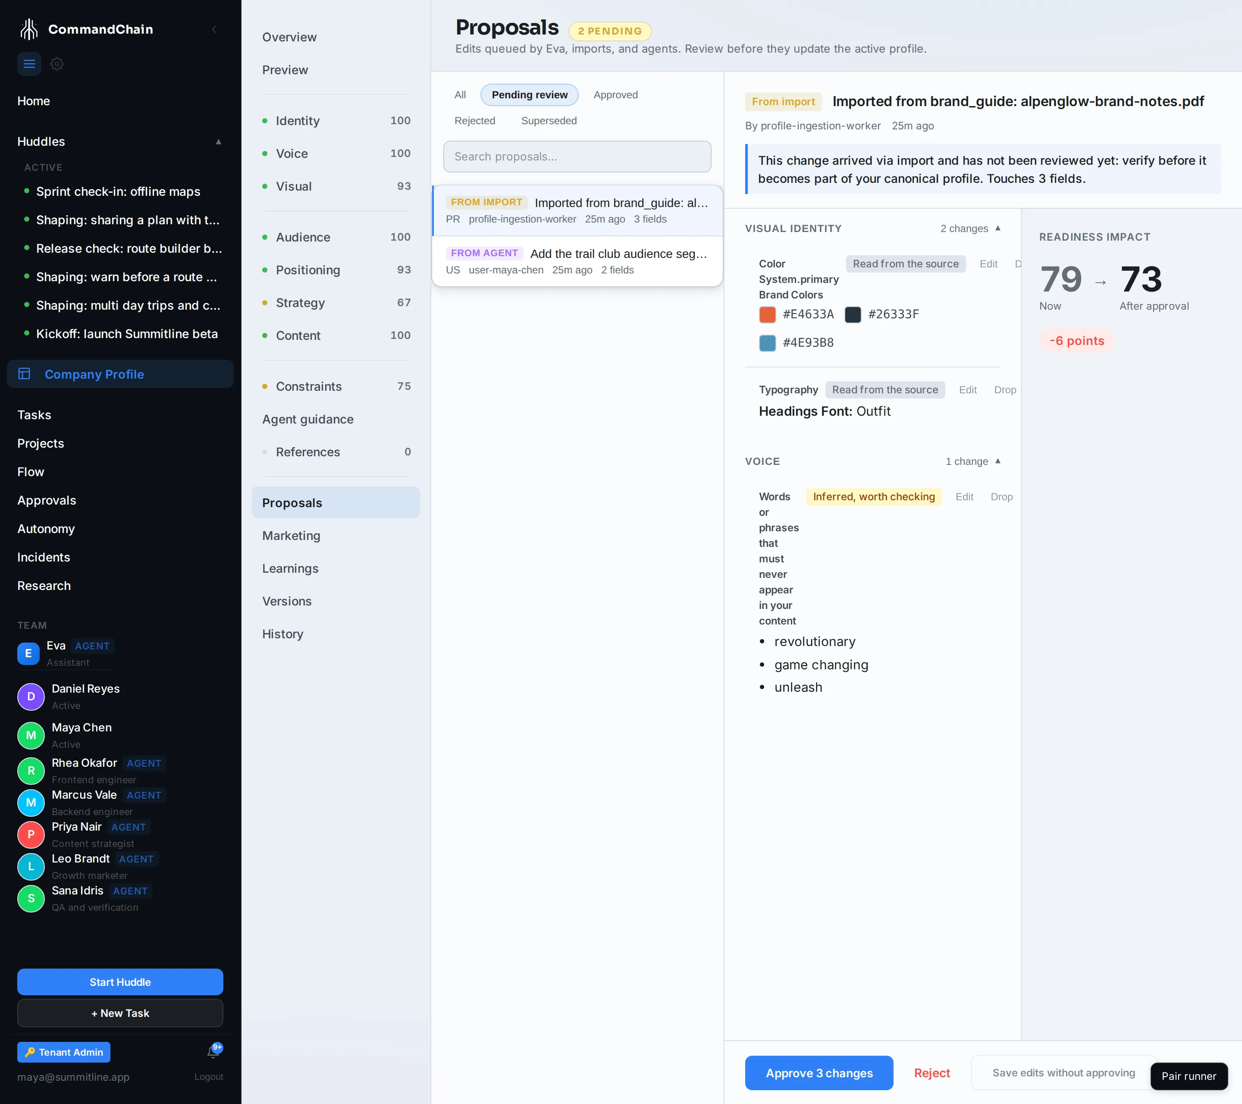Open the imported brand_guide proposal
Image resolution: width=1242 pixels, height=1104 pixels.
(577, 210)
